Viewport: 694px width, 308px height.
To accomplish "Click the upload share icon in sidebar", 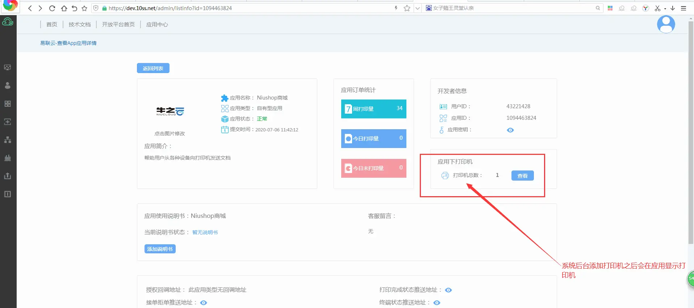I will [x=7, y=176].
